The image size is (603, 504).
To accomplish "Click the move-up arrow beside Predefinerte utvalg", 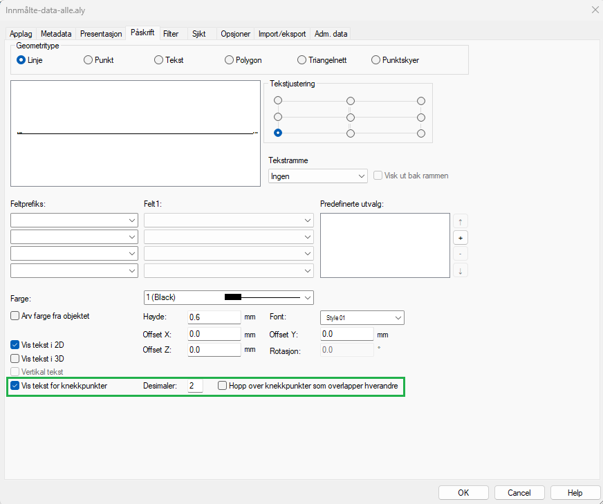I will 460,221.
